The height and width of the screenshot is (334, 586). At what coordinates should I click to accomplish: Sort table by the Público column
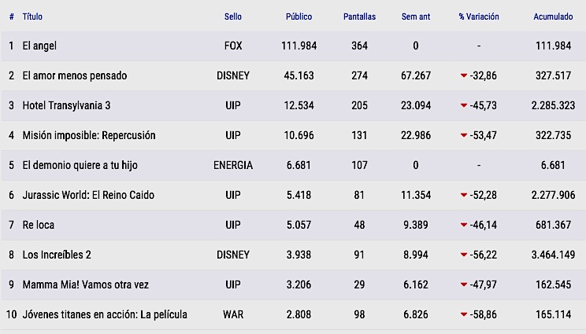[299, 17]
